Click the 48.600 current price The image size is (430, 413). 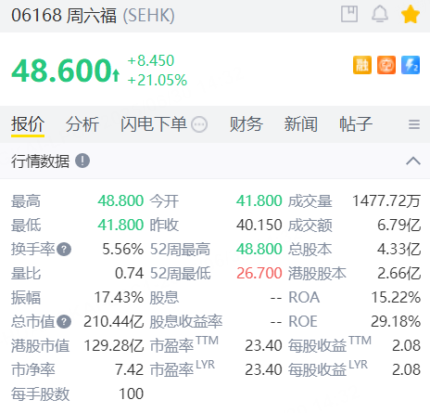(x=62, y=71)
